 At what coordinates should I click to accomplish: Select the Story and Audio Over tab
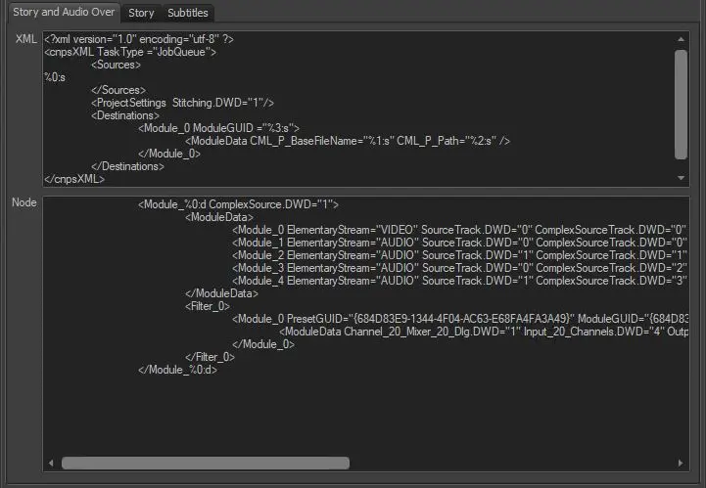pyautogui.click(x=64, y=13)
